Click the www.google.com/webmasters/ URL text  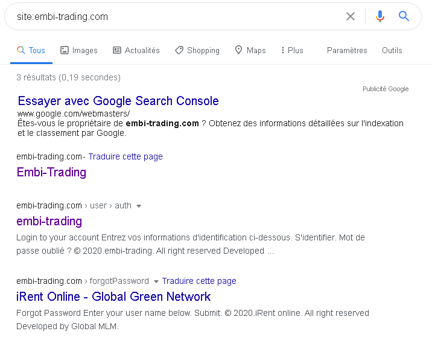(74, 114)
